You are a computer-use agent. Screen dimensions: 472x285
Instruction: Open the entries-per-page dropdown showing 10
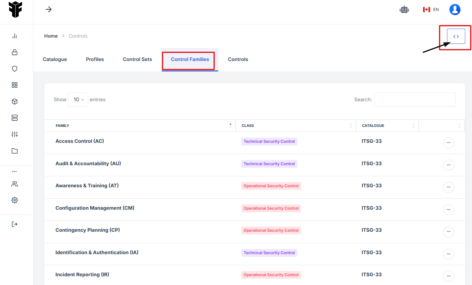pyautogui.click(x=78, y=100)
